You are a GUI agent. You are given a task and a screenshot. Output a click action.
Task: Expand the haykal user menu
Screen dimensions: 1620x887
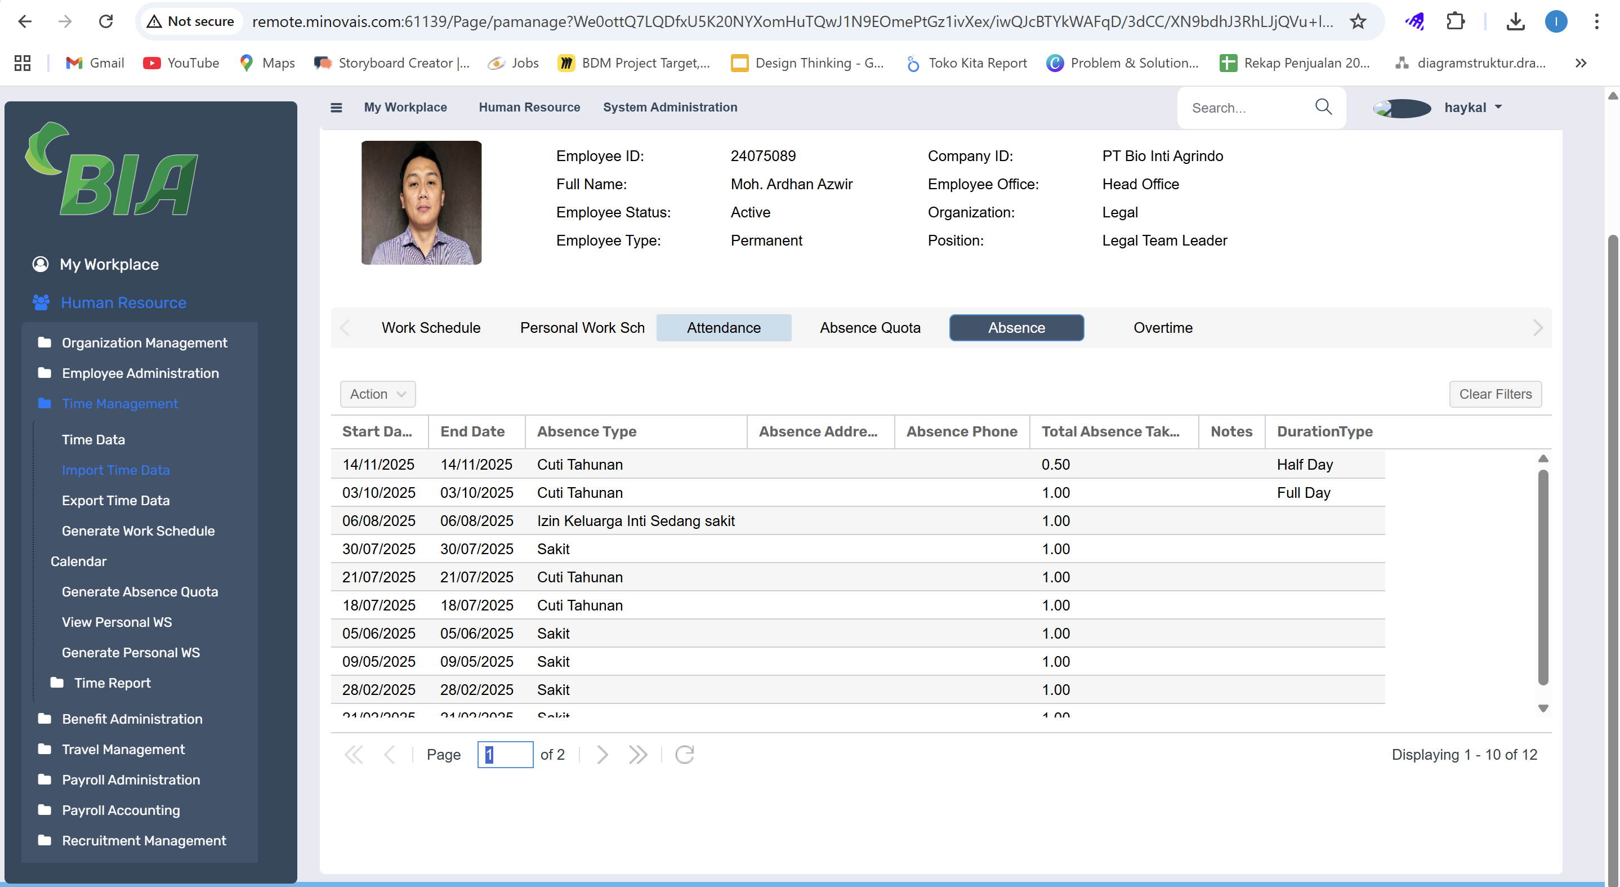[1472, 108]
